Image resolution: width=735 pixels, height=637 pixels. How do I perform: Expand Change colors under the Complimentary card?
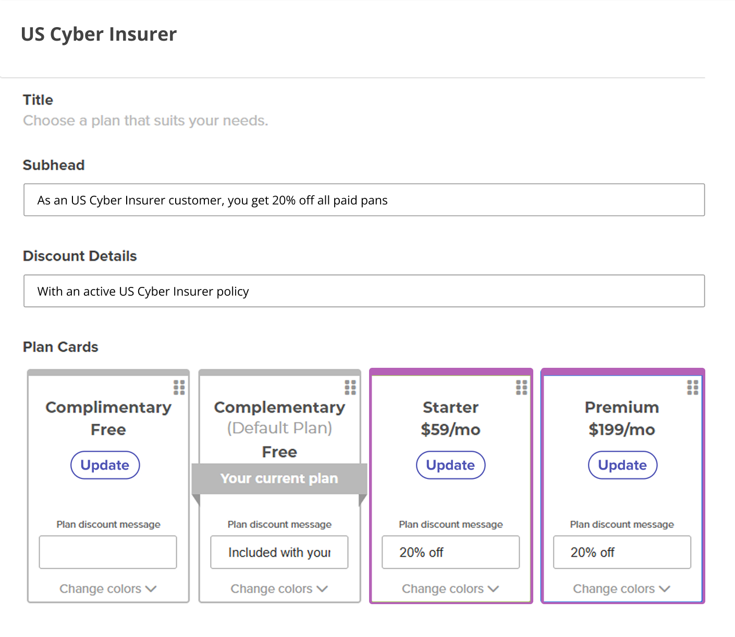tap(107, 588)
